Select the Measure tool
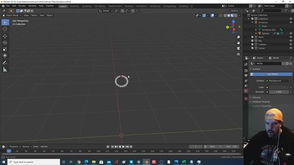This screenshot has height=165, width=294. coord(5,70)
